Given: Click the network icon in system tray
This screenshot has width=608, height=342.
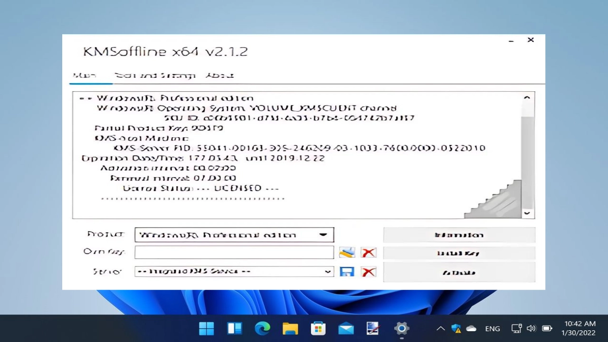Looking at the screenshot, I should pyautogui.click(x=516, y=328).
